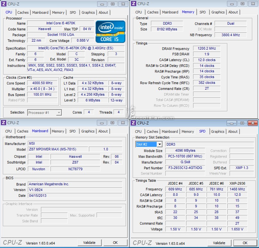Click the Bus Speed value 100.01 MHz
Image resolution: width=259 pixels, height=248 pixels.
pyautogui.click(x=42, y=95)
